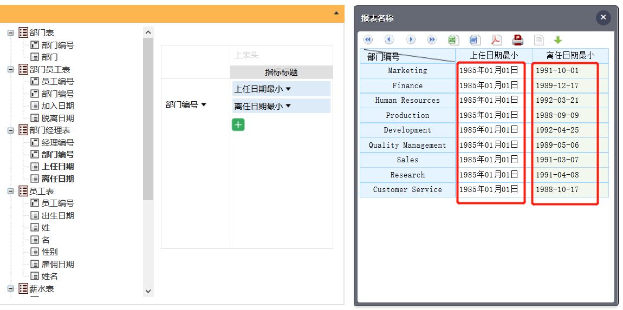The width and height of the screenshot is (623, 310).
Task: Click the Finance row cell
Action: 407,85
